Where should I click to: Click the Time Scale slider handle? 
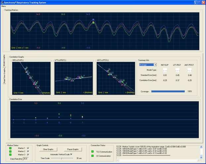click(62, 158)
